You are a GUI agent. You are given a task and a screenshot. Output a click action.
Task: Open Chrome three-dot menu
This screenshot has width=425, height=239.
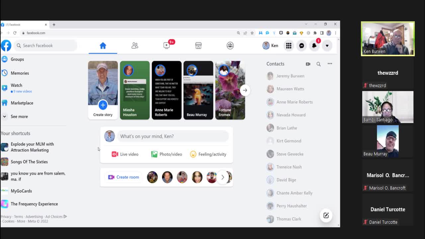[x=335, y=33]
